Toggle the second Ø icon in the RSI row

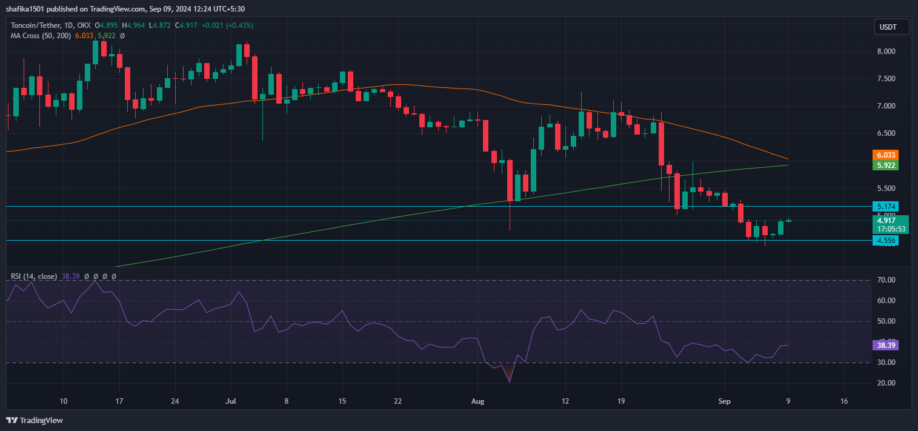coord(96,276)
